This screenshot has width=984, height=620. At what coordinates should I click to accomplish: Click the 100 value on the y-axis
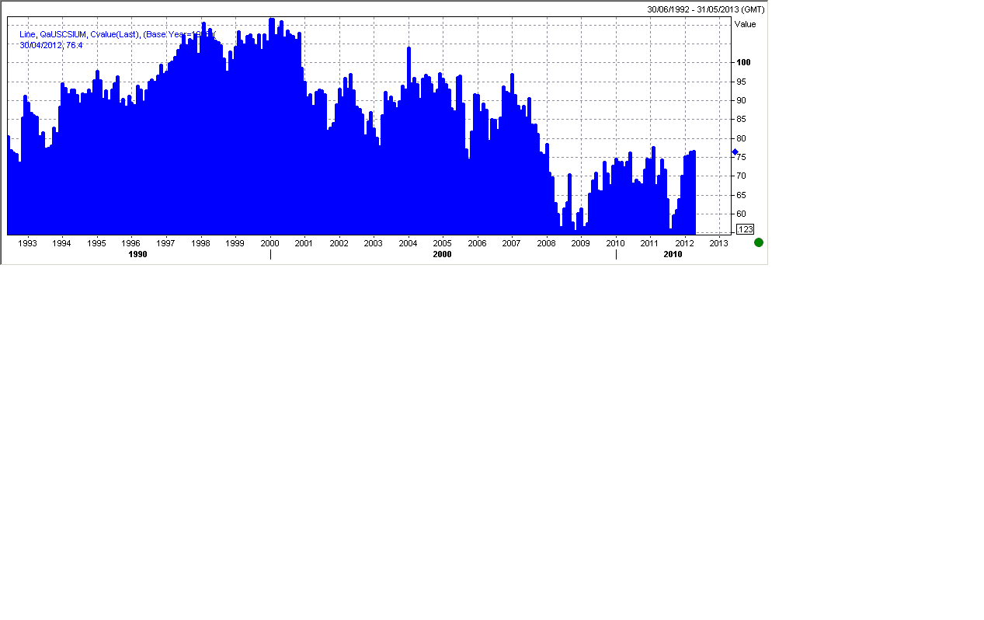[x=744, y=62]
